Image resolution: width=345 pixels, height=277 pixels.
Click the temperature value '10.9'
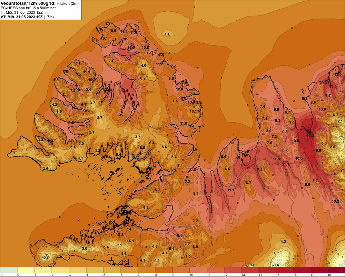pos(191,102)
